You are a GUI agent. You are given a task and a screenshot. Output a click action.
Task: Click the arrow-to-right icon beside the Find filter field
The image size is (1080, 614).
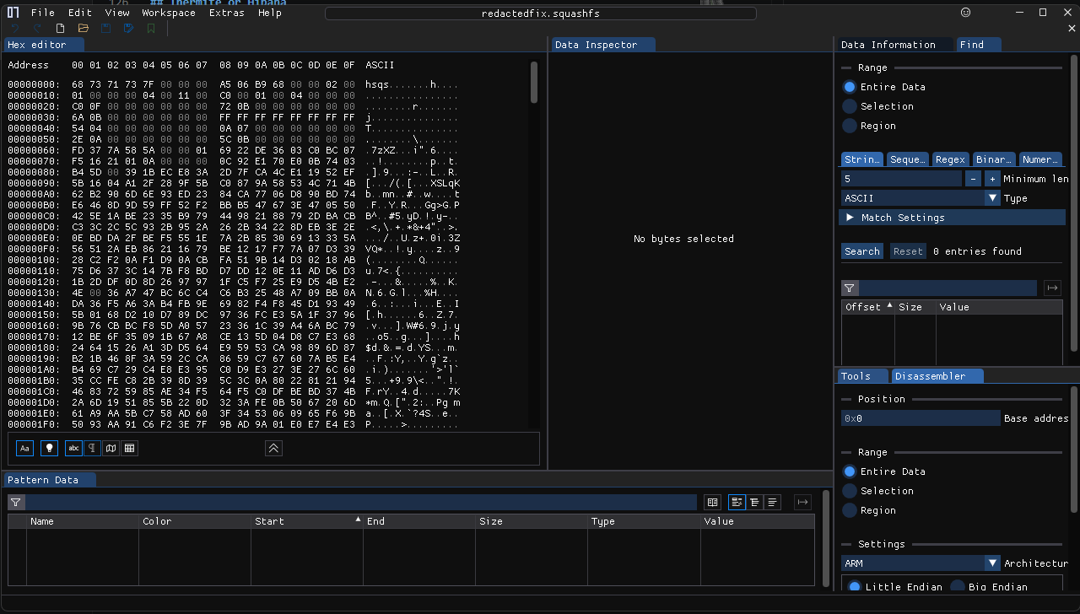1052,288
